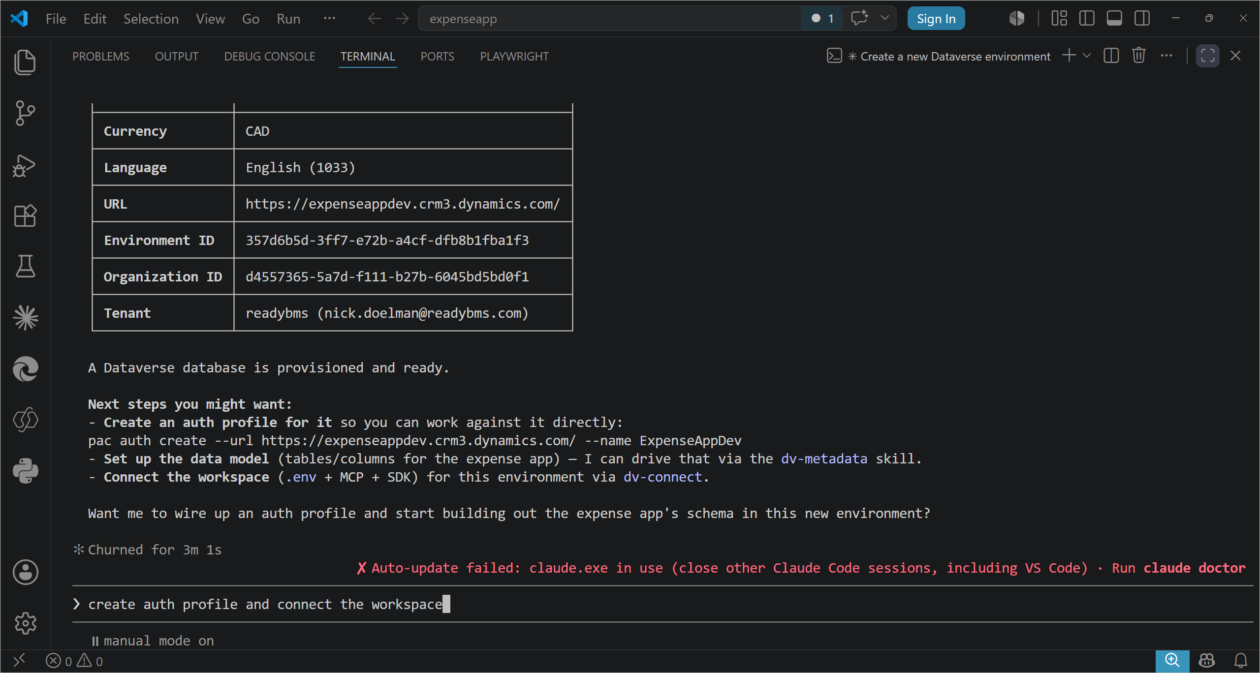Toggle Primary Side Bar visibility

[x=1086, y=19]
